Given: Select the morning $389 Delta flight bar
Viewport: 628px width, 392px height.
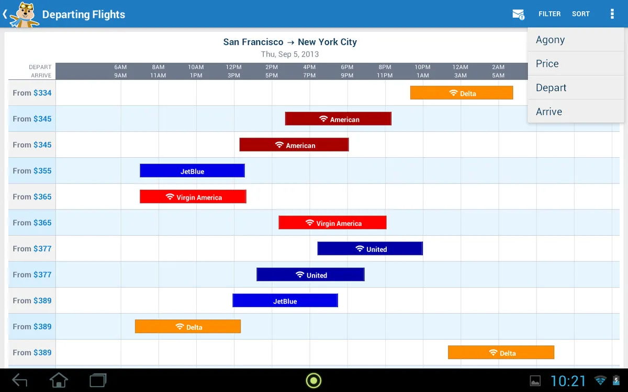Looking at the screenshot, I should [x=188, y=326].
